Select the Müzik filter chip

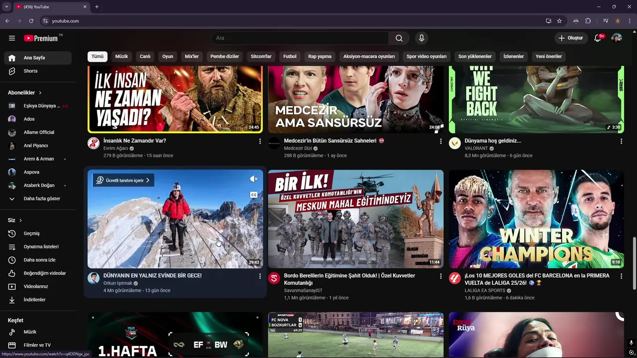(x=122, y=57)
